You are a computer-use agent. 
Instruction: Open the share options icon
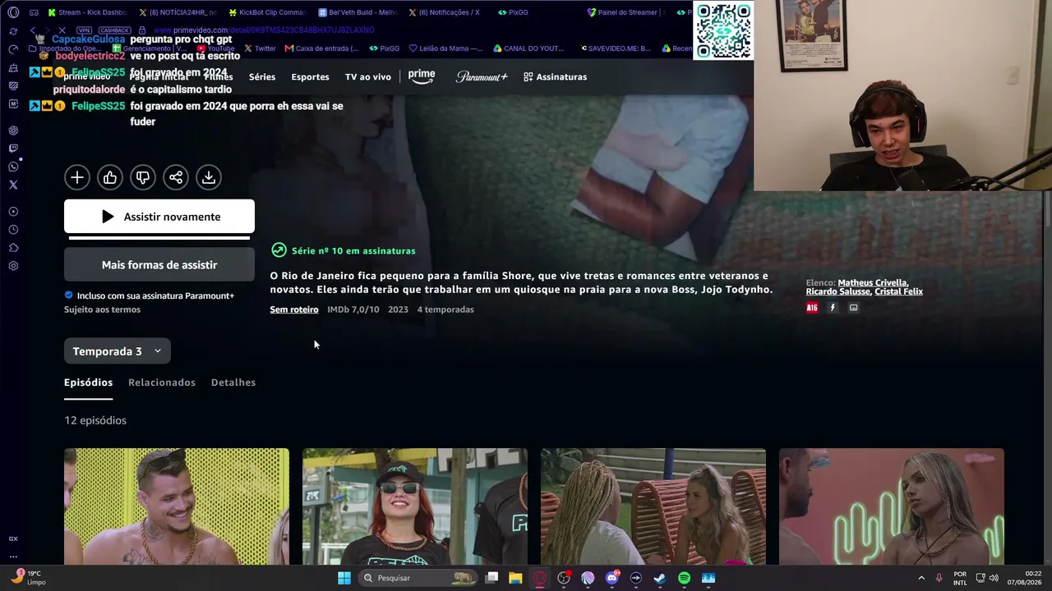click(x=175, y=177)
